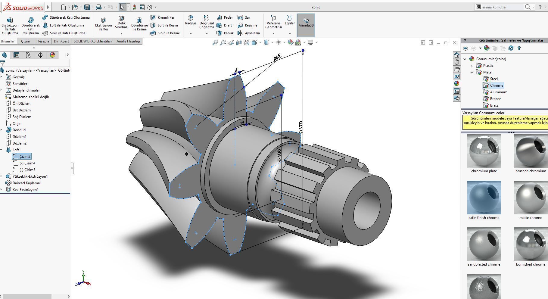Expand the Döndür1 feature

coord(2,130)
